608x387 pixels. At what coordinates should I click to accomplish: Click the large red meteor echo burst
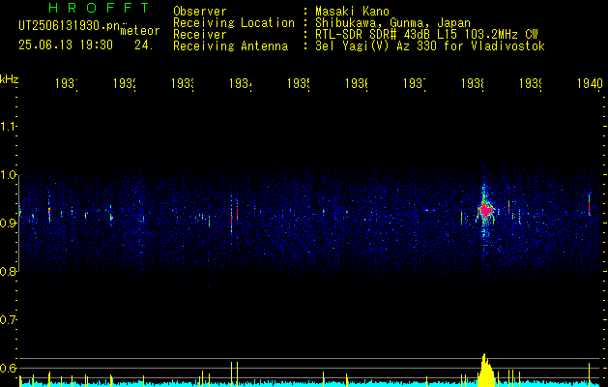point(485,210)
